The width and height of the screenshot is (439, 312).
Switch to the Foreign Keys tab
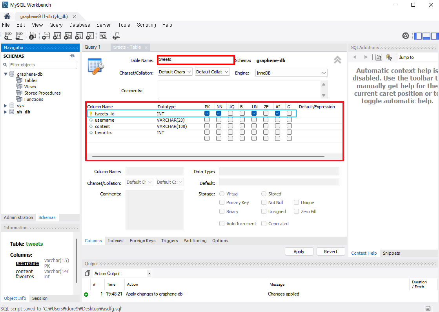tap(142, 241)
